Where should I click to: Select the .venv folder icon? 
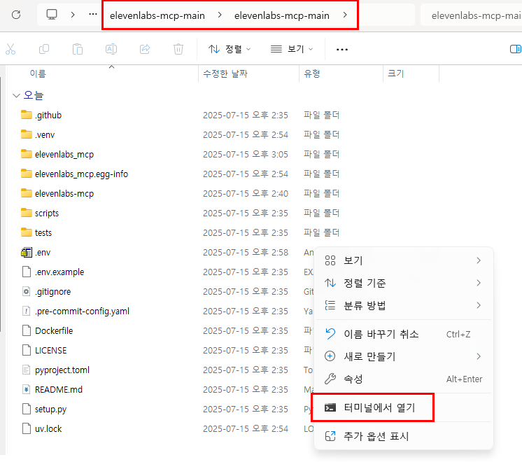tap(27, 134)
